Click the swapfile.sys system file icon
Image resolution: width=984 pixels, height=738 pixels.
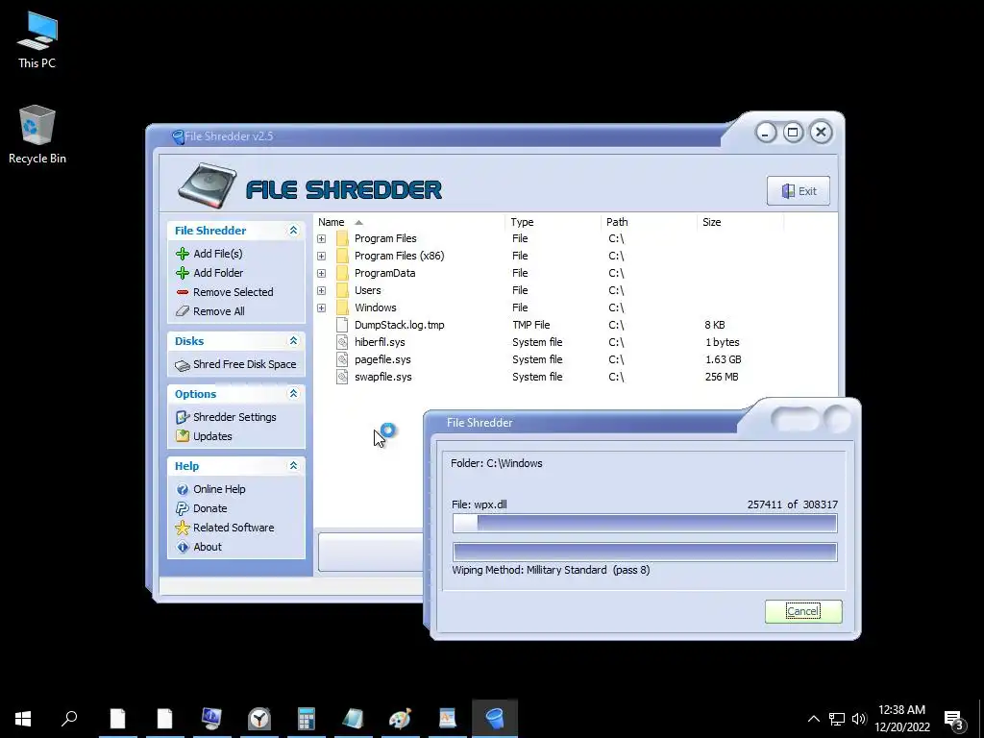342,377
